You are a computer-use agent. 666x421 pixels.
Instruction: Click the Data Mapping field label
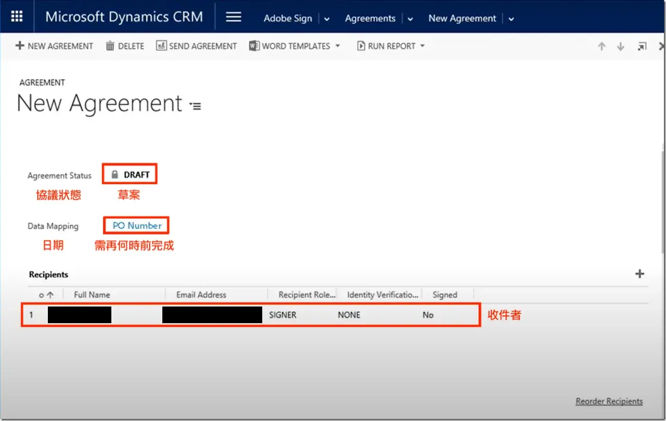pos(53,226)
